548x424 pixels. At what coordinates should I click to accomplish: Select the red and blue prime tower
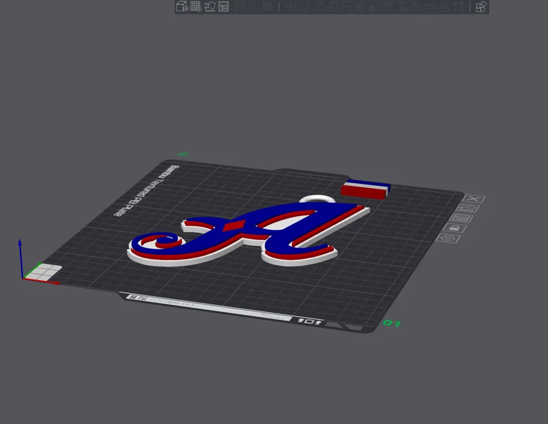tap(365, 189)
